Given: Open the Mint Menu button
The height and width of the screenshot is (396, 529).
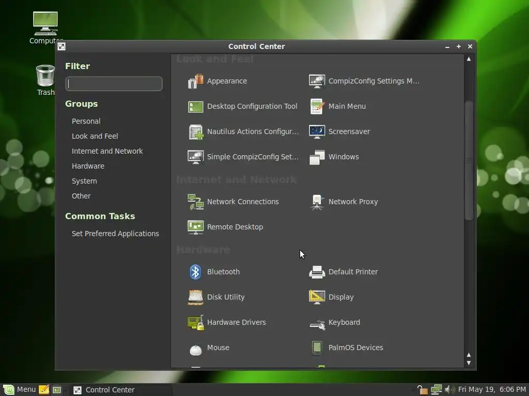Looking at the screenshot, I should pyautogui.click(x=20, y=390).
